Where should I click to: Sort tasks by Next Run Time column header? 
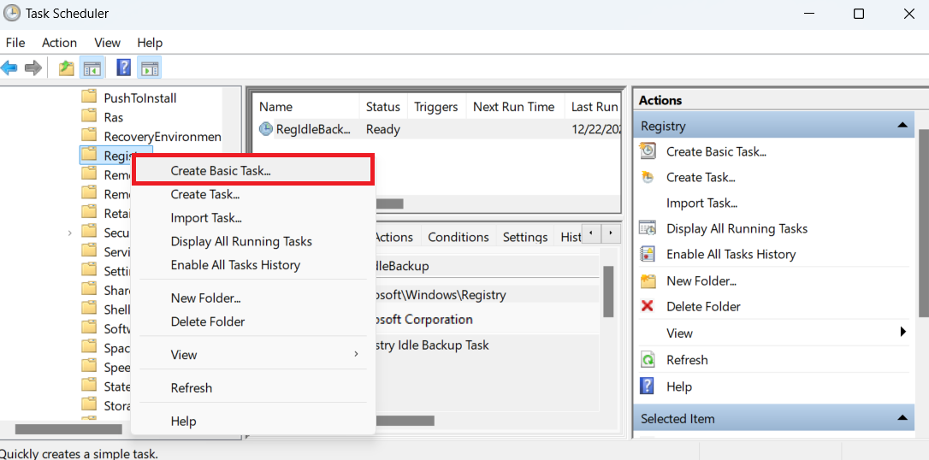click(514, 107)
